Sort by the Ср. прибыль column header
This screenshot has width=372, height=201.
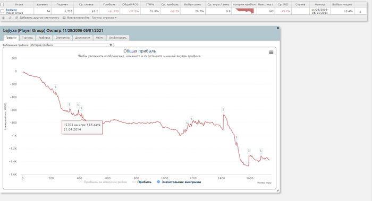tap(170, 4)
